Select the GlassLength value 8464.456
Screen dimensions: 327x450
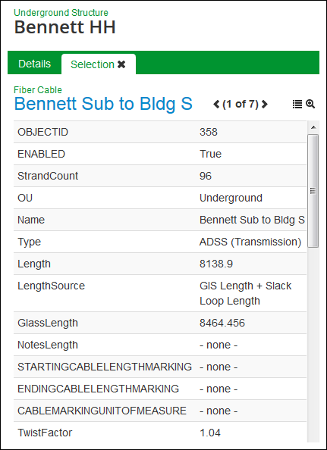pyautogui.click(x=222, y=323)
